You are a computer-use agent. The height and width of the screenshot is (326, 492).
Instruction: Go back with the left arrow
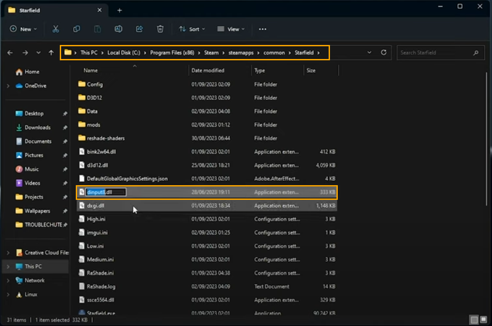point(10,52)
